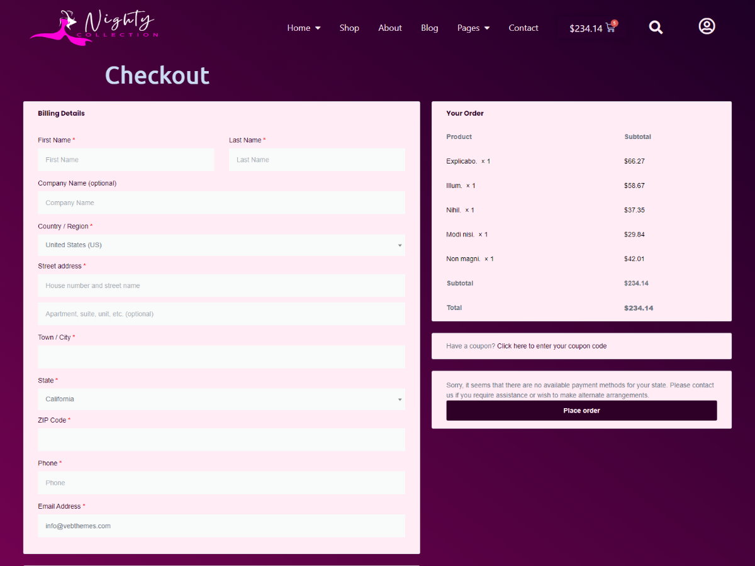This screenshot has width=755, height=566.
Task: Select the Company Name text box
Action: pyautogui.click(x=221, y=203)
